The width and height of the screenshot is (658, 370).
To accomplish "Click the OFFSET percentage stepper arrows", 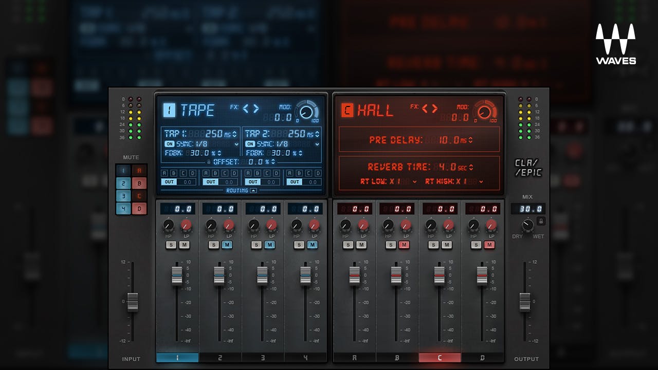I will click(273, 162).
